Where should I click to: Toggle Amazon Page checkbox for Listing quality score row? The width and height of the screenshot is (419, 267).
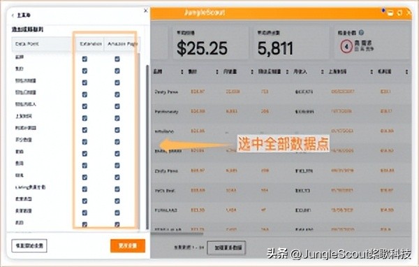(117, 189)
